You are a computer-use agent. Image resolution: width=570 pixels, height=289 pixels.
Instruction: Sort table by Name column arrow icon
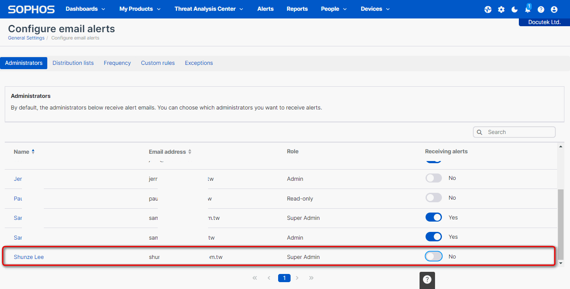pos(33,152)
